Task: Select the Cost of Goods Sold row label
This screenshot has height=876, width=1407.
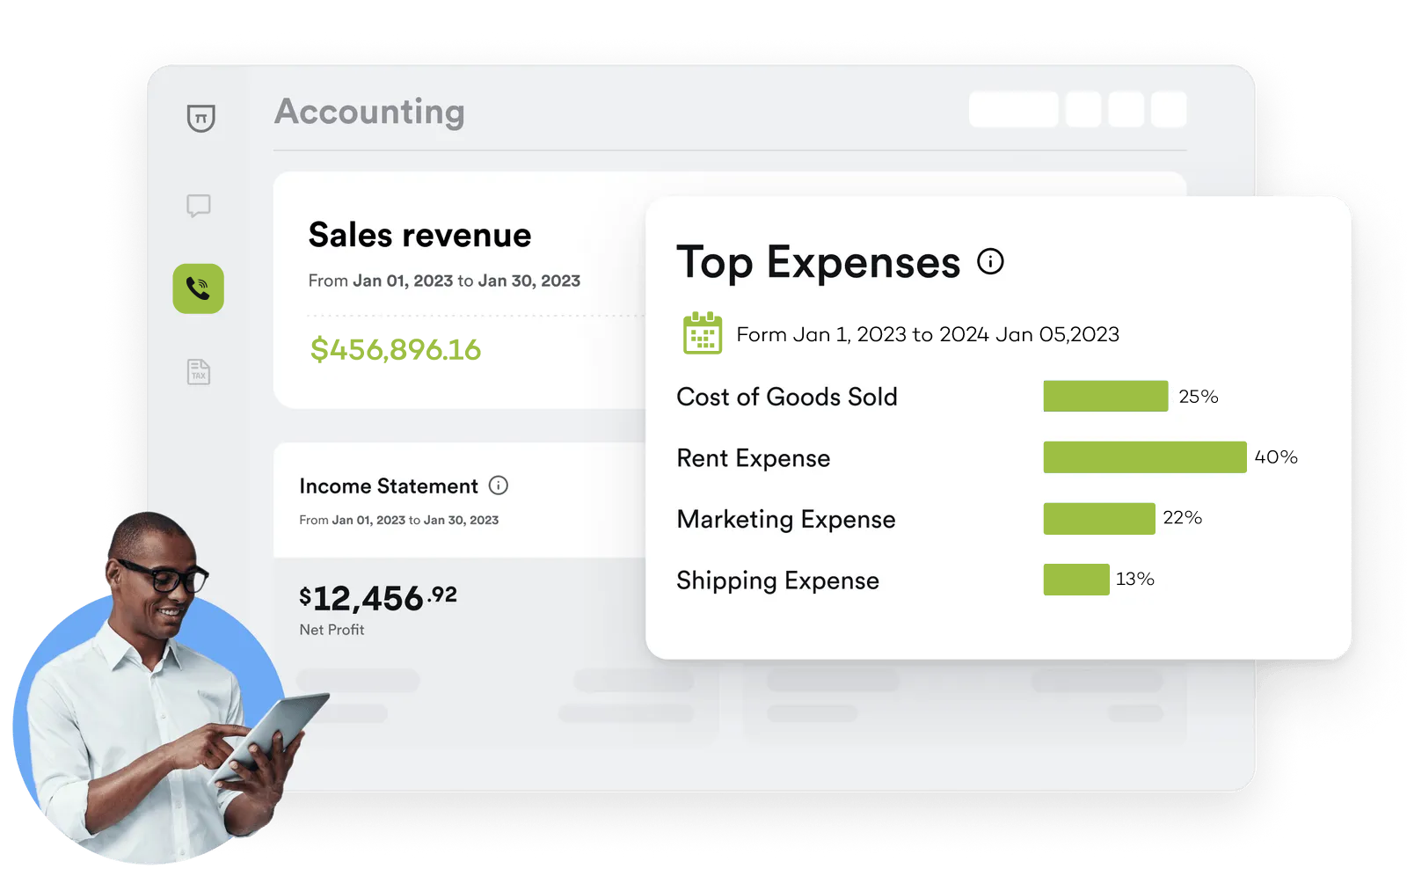Action: click(787, 397)
